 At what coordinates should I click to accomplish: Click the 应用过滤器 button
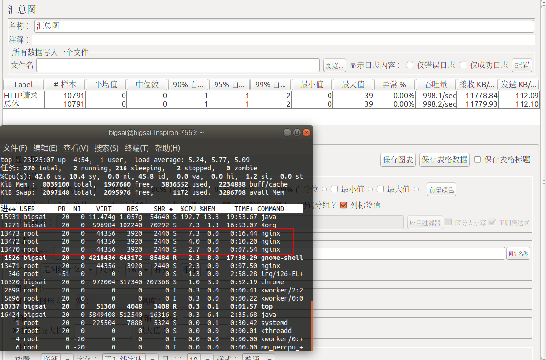coord(425,223)
